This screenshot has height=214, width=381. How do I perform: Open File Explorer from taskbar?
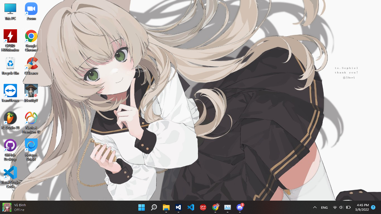[x=166, y=207]
